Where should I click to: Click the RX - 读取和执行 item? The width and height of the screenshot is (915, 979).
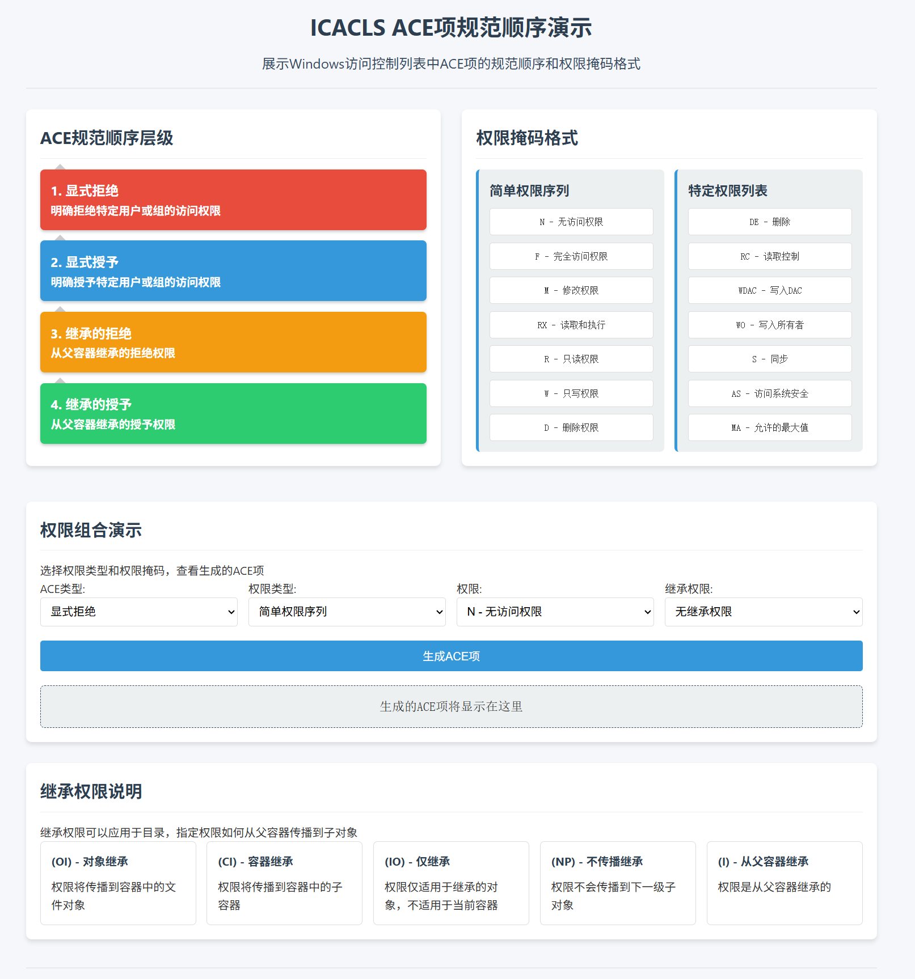click(x=571, y=325)
